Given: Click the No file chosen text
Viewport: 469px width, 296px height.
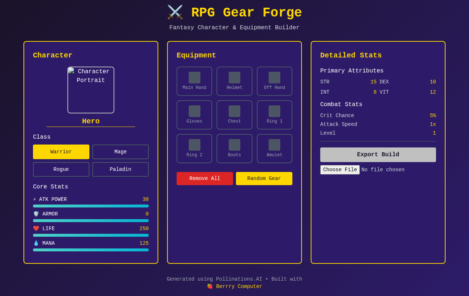Looking at the screenshot, I should click(x=383, y=170).
